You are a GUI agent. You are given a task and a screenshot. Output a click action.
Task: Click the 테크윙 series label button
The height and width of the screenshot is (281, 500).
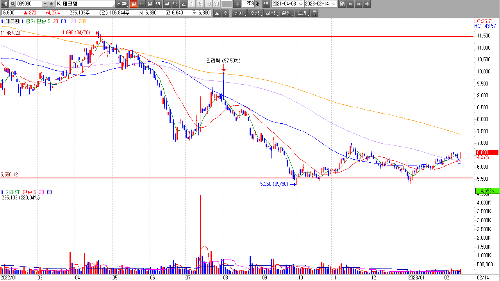click(x=12, y=21)
